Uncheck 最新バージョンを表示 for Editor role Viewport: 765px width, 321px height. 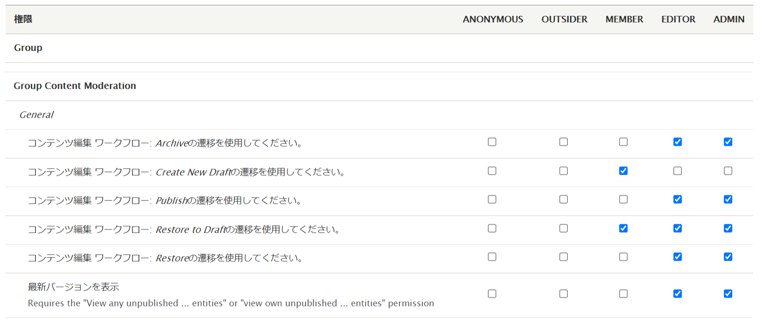coord(678,294)
